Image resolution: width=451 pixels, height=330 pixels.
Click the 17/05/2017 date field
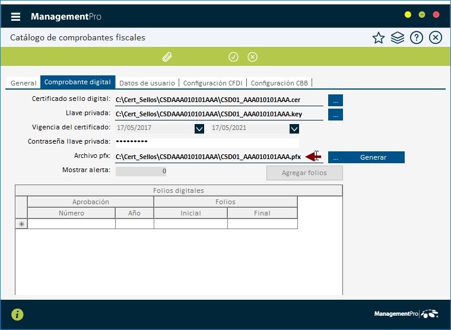click(x=155, y=128)
